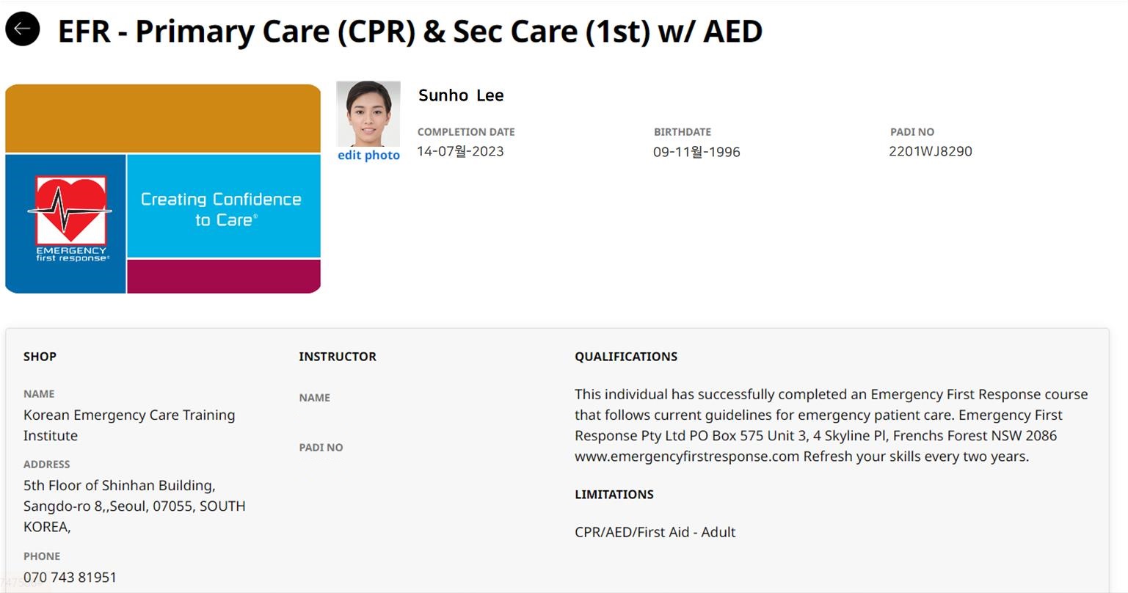The width and height of the screenshot is (1128, 593).
Task: Click the CPR/AED/First Aid - Adult limitation text
Action: pyautogui.click(x=655, y=532)
